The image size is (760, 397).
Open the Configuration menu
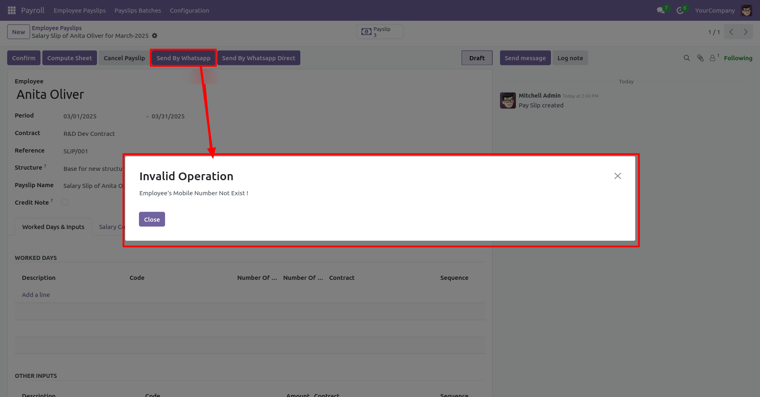point(189,11)
